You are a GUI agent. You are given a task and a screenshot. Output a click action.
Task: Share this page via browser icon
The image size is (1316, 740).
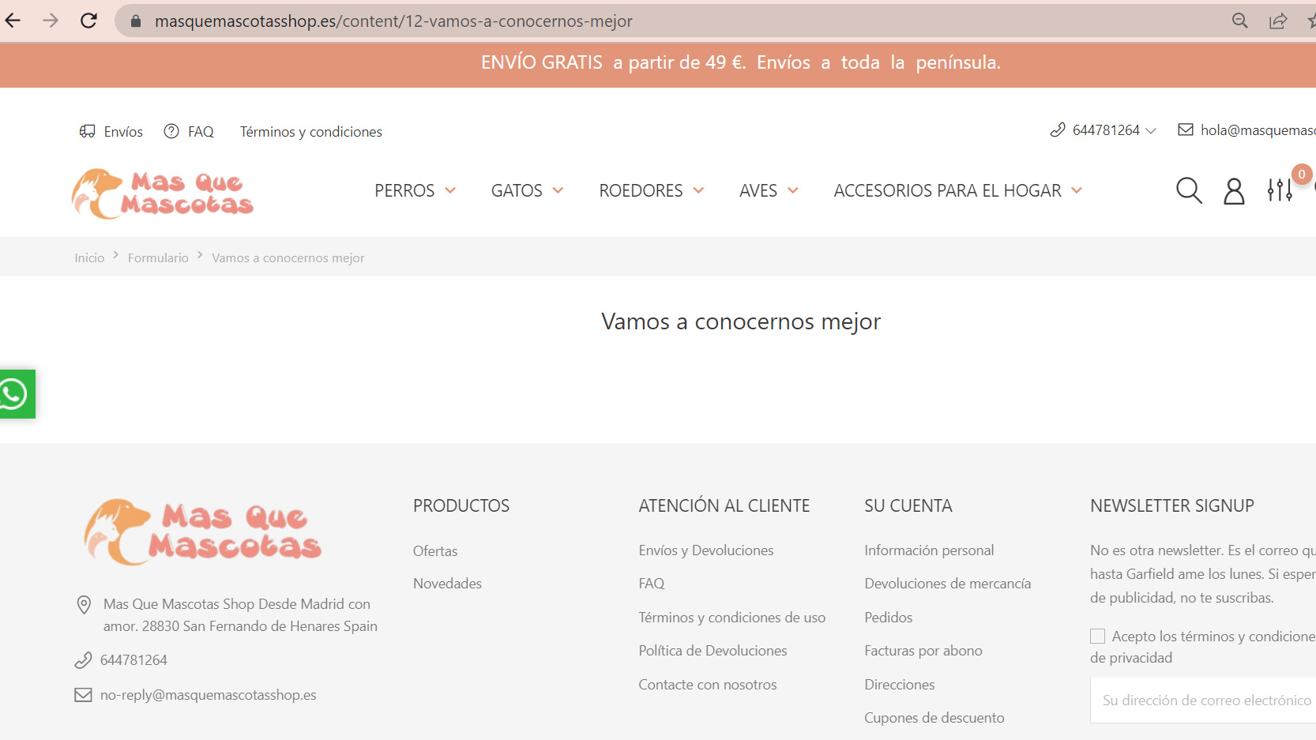1278,21
